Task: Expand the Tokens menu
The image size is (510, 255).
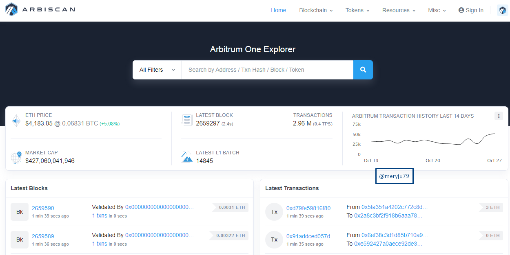Action: click(357, 10)
